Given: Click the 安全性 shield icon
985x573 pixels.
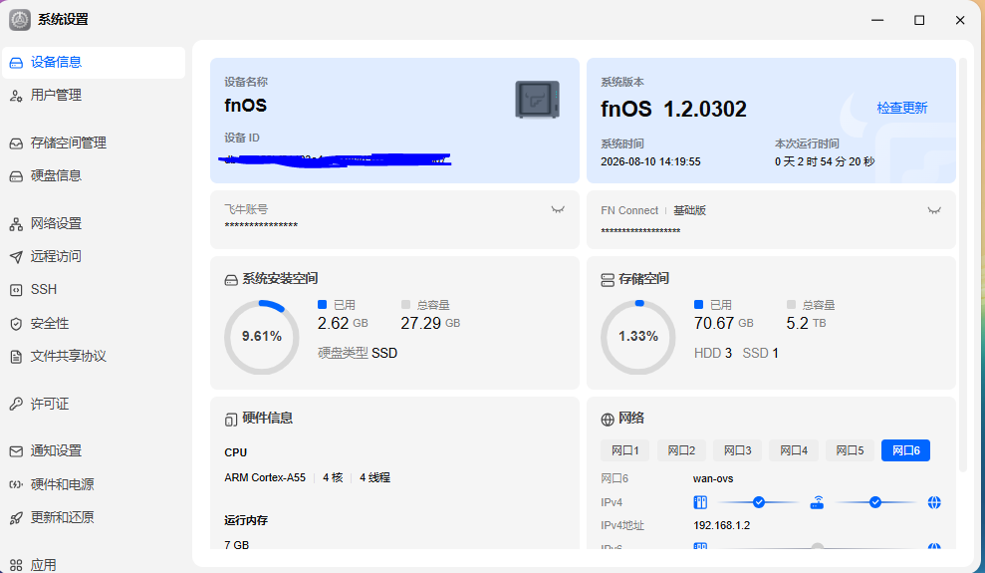Looking at the screenshot, I should [x=16, y=324].
